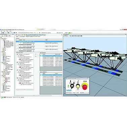Select the highlighted row in Sensor Calibrations table

tap(51, 75)
